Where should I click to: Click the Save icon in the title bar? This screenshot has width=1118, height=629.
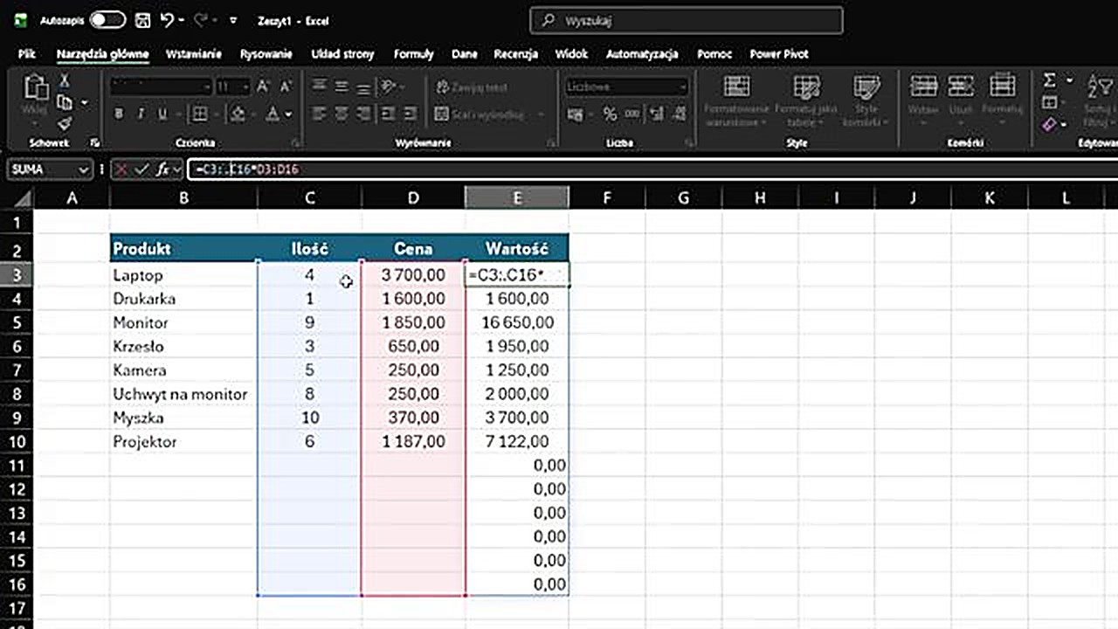[141, 19]
